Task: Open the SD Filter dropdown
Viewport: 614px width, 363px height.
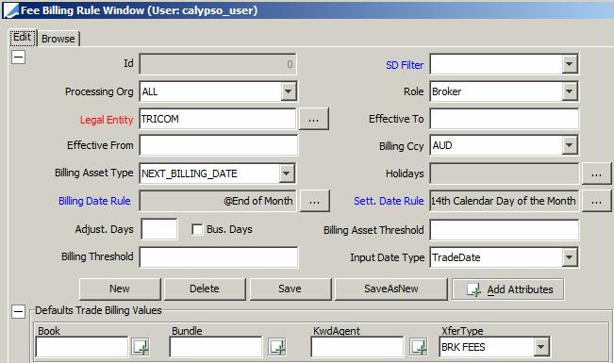Action: click(570, 64)
